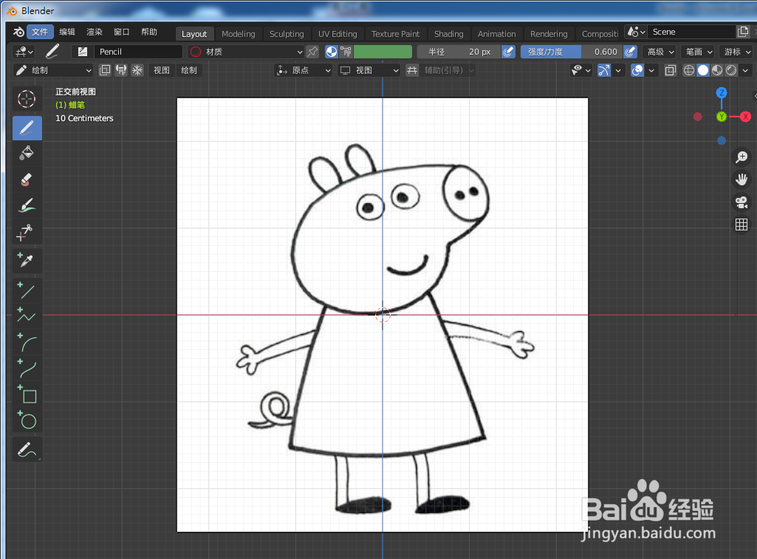Image resolution: width=757 pixels, height=559 pixels.
Task: Toggle pressure sensitivity for strength
Action: 630,52
